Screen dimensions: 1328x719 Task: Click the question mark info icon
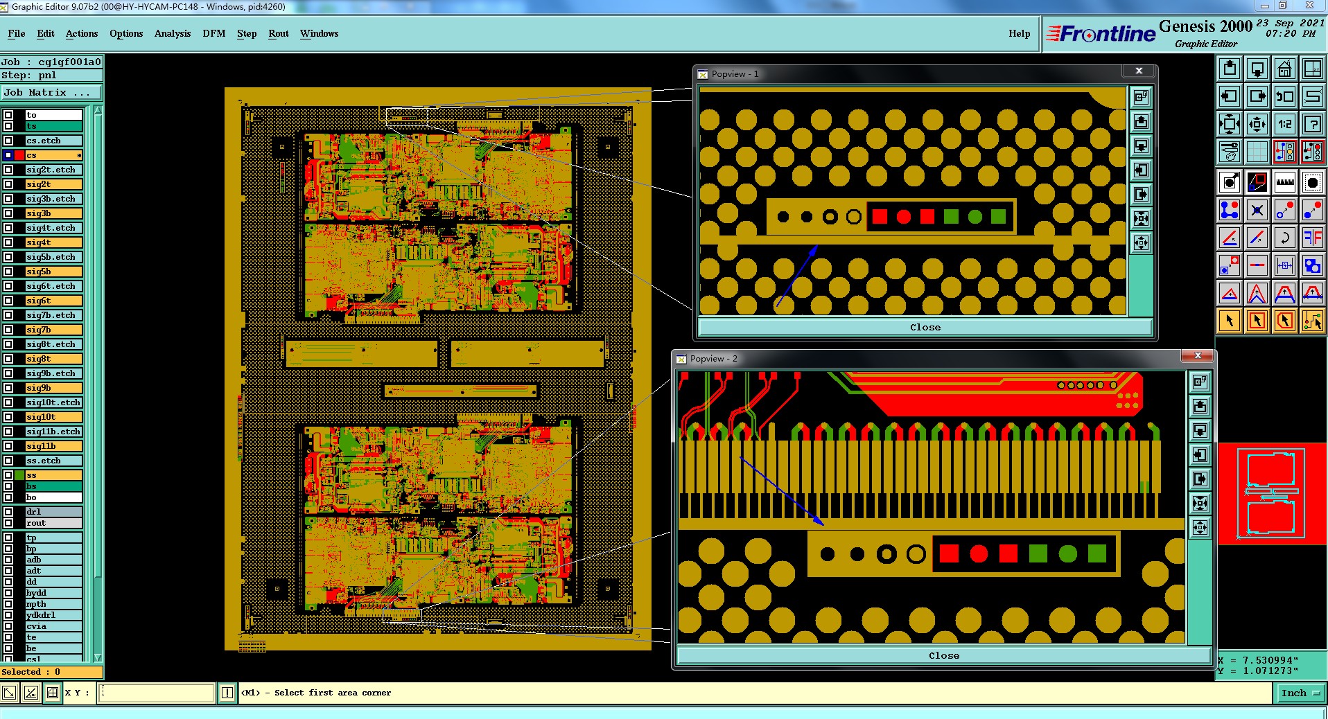[1313, 124]
